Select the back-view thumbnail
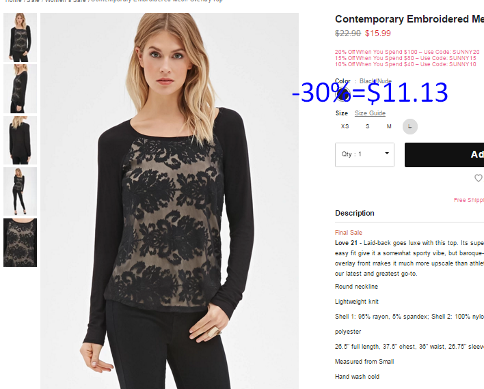This screenshot has height=389, width=484. [20, 141]
